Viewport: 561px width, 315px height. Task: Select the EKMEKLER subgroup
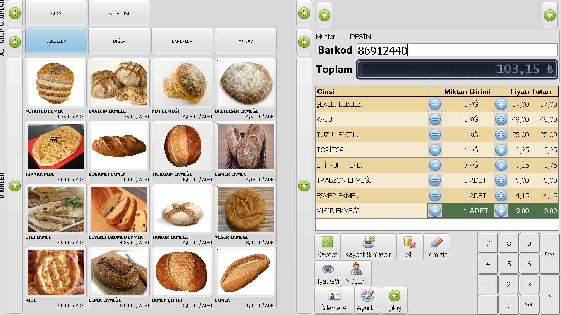point(182,41)
